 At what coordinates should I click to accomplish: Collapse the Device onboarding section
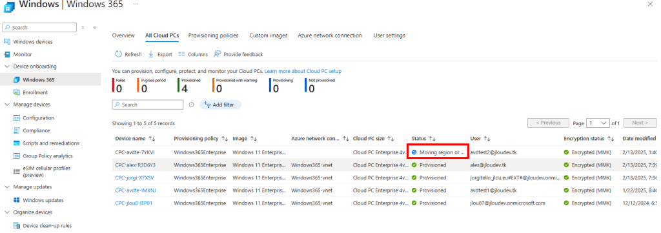coord(6,66)
